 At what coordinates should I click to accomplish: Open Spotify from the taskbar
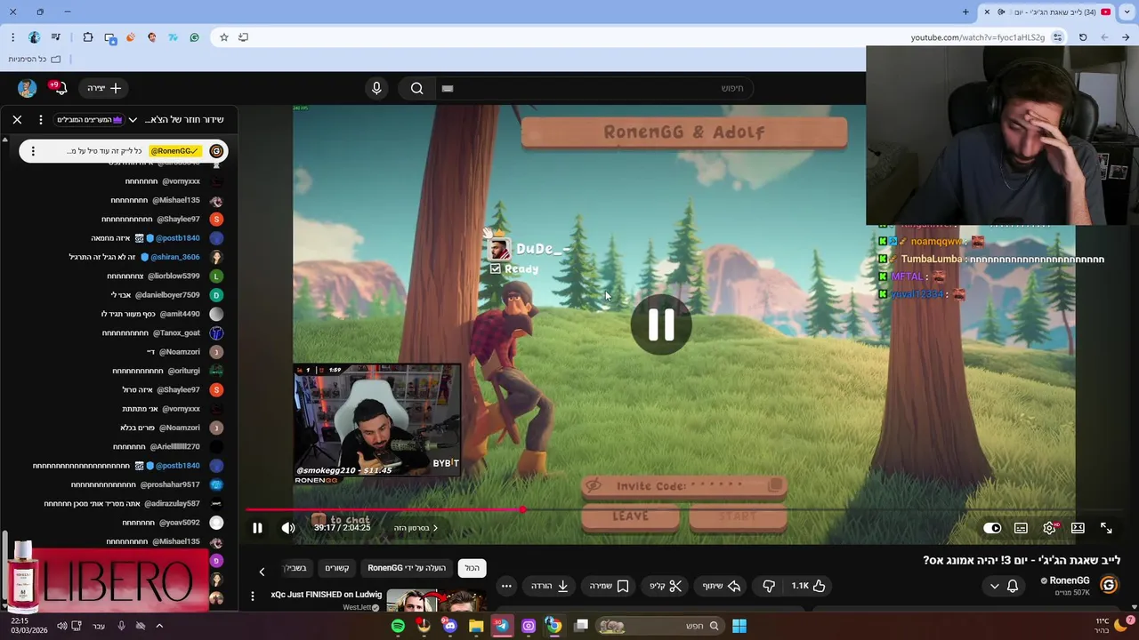[x=398, y=626]
